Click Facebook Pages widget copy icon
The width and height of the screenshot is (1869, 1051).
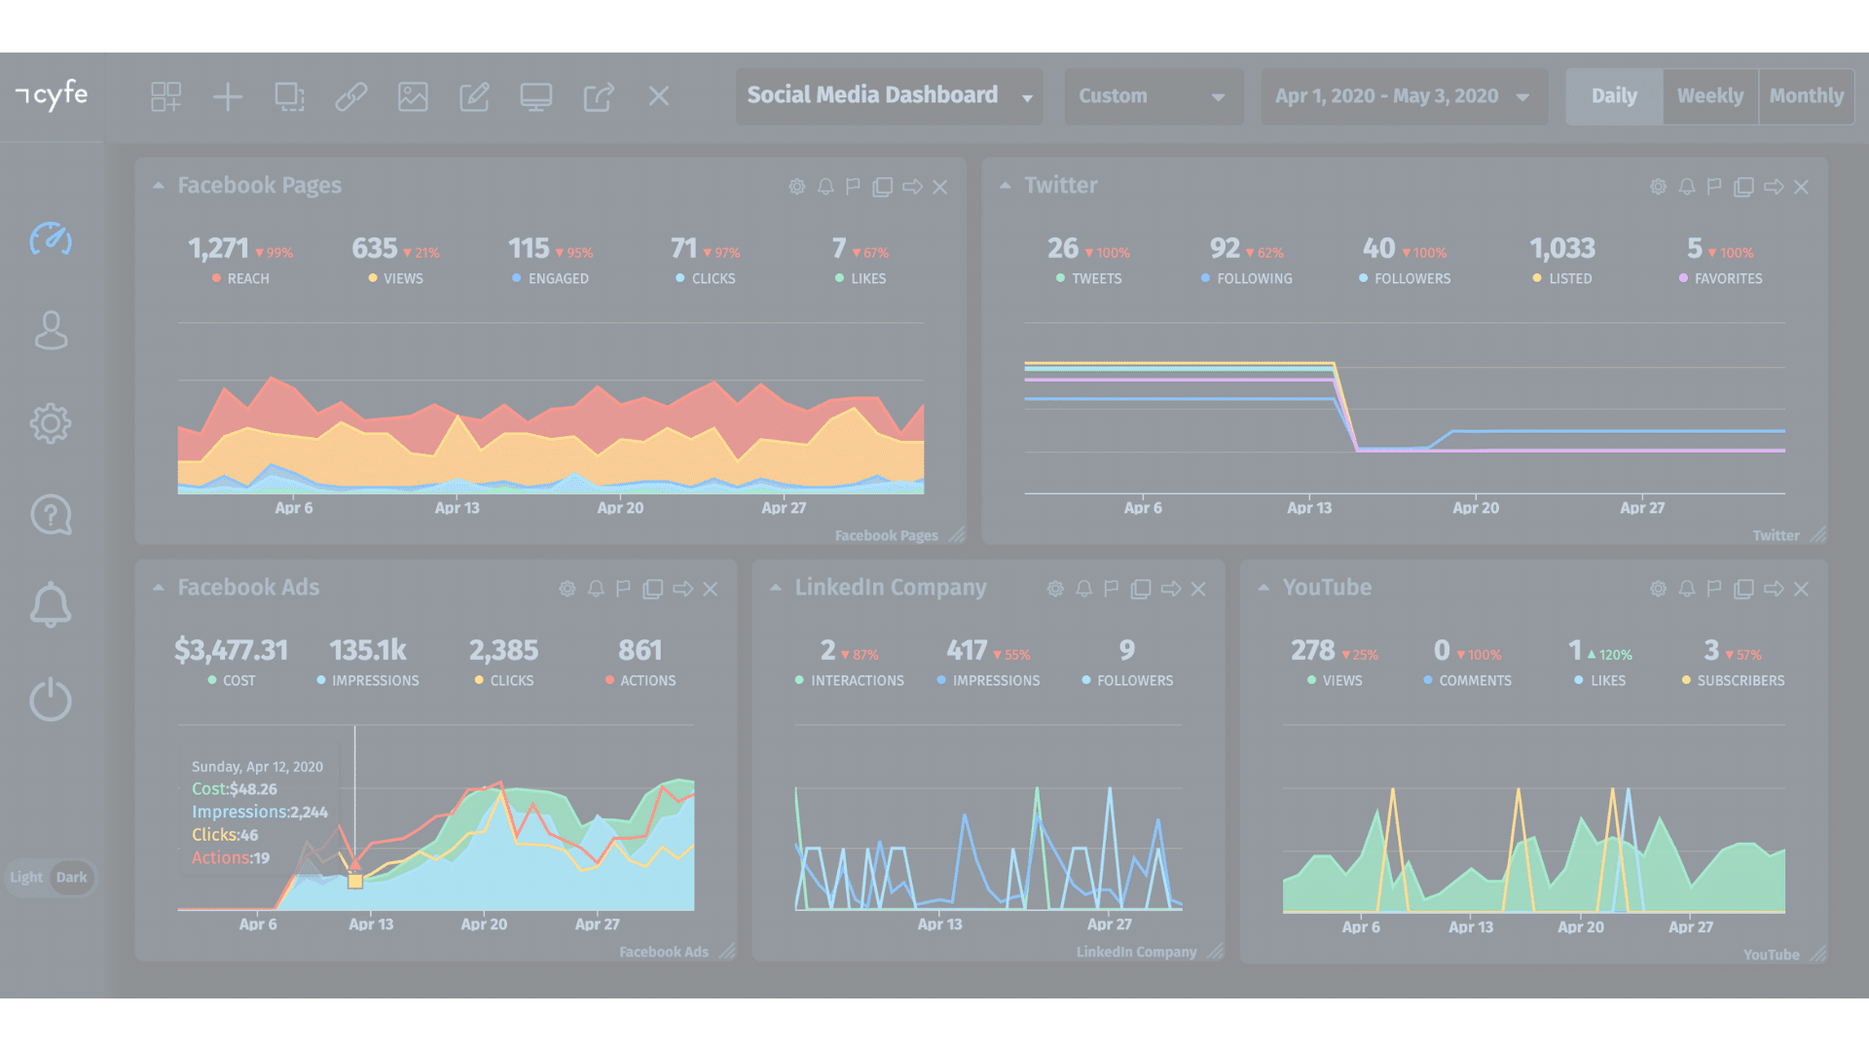(x=882, y=187)
